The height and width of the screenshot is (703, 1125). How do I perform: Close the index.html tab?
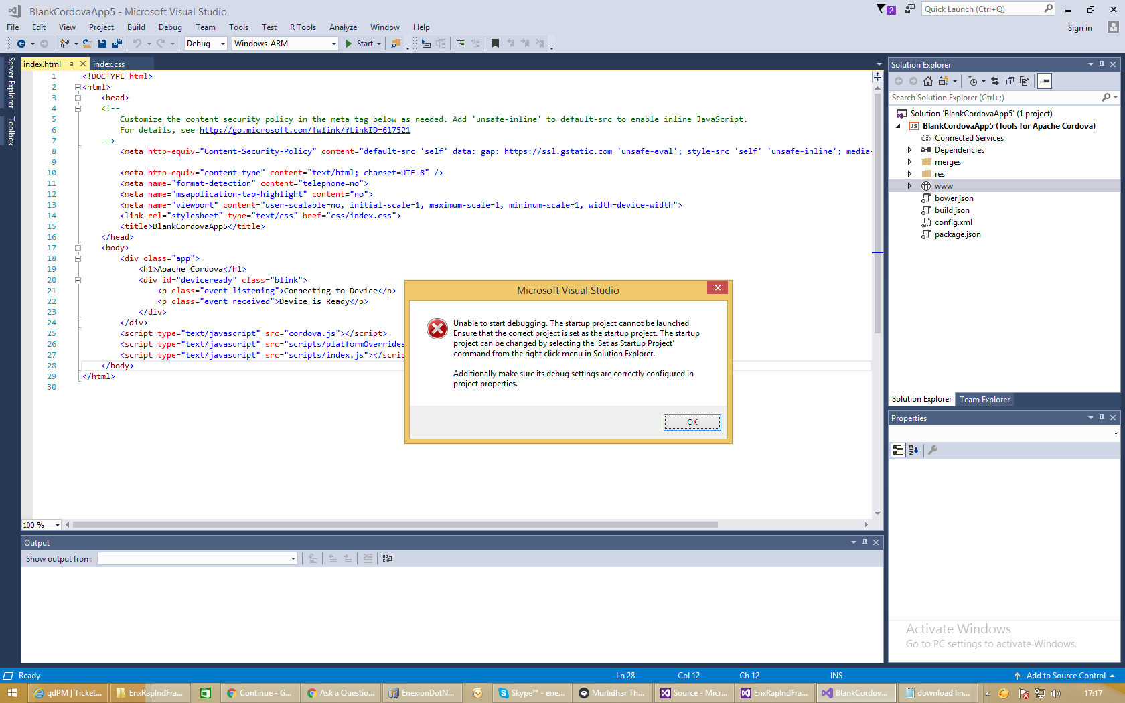(x=83, y=64)
